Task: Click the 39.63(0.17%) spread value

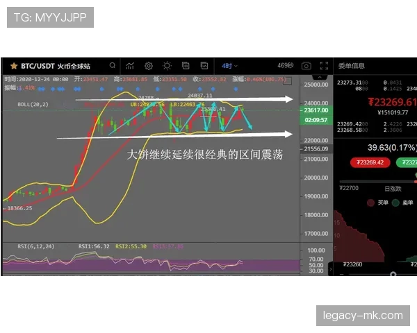Action: point(392,148)
